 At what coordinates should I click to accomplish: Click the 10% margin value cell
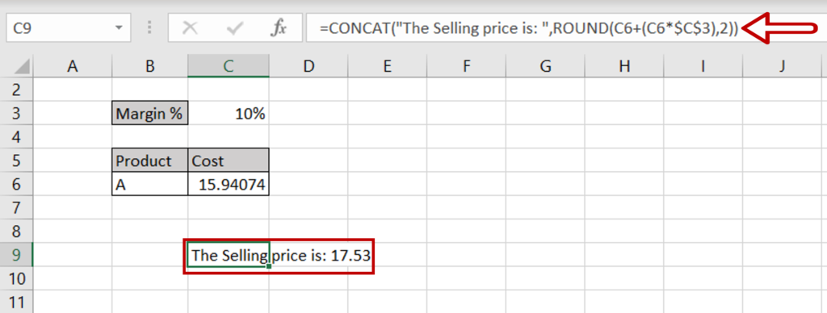(x=229, y=113)
